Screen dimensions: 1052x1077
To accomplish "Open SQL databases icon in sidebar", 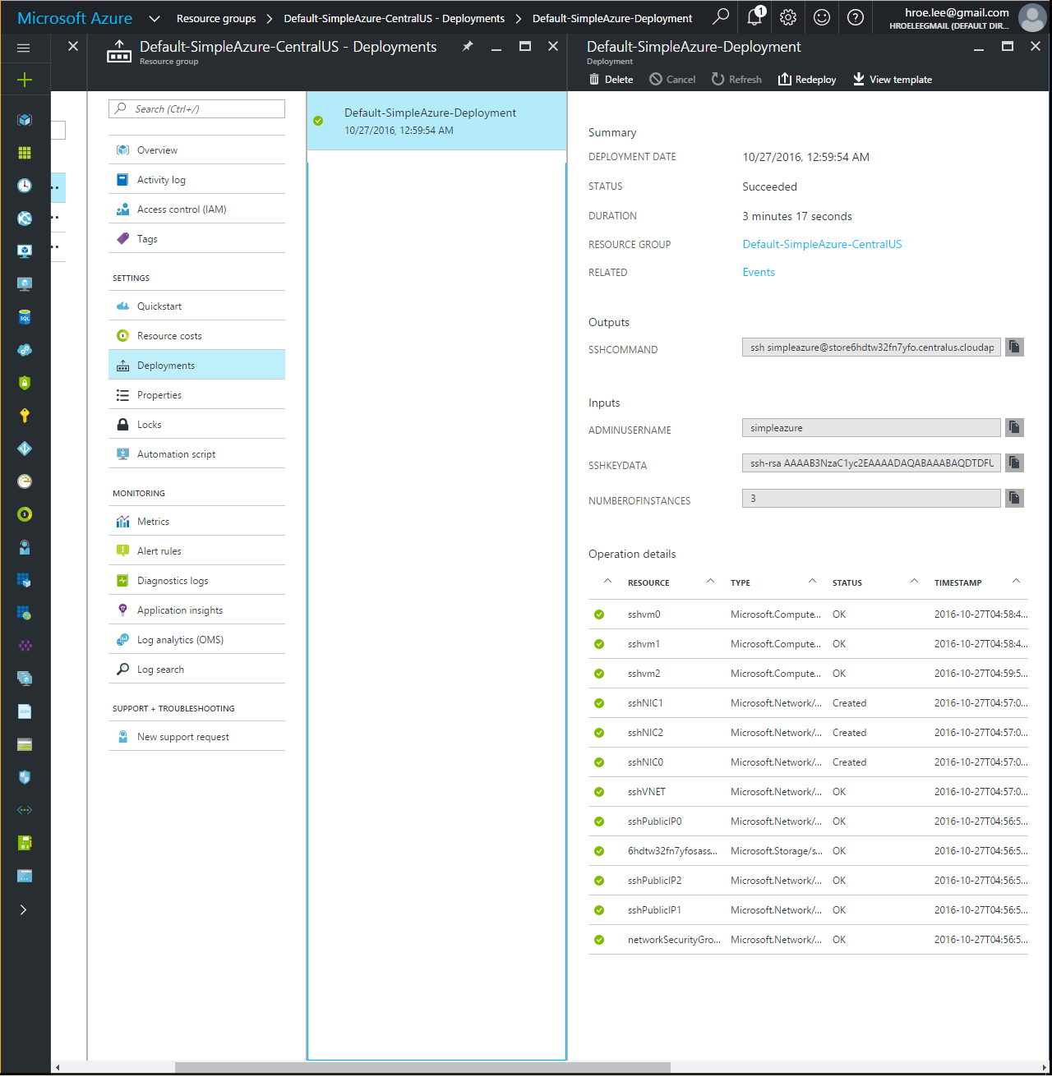I will tap(25, 317).
